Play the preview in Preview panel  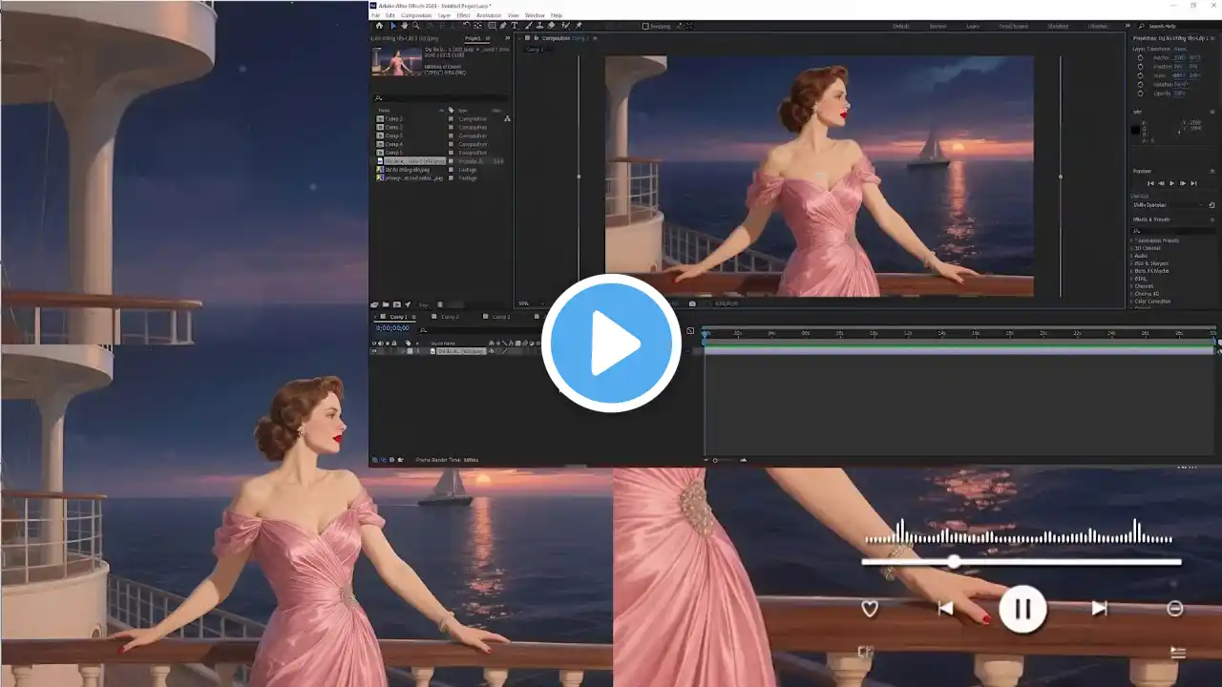tap(1171, 183)
